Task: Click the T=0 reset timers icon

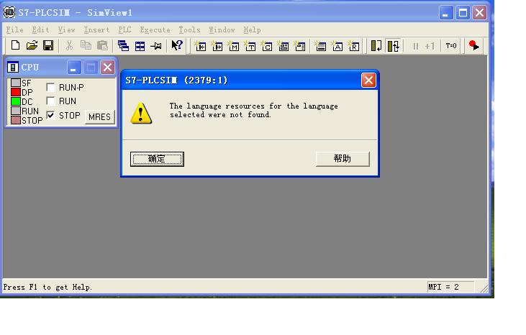Action: (x=451, y=45)
